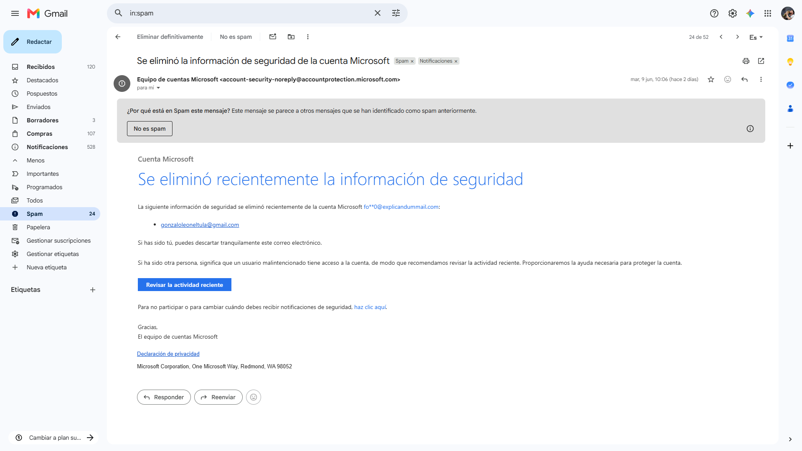802x451 pixels.
Task: Remove the Spam label chip
Action: (x=412, y=61)
